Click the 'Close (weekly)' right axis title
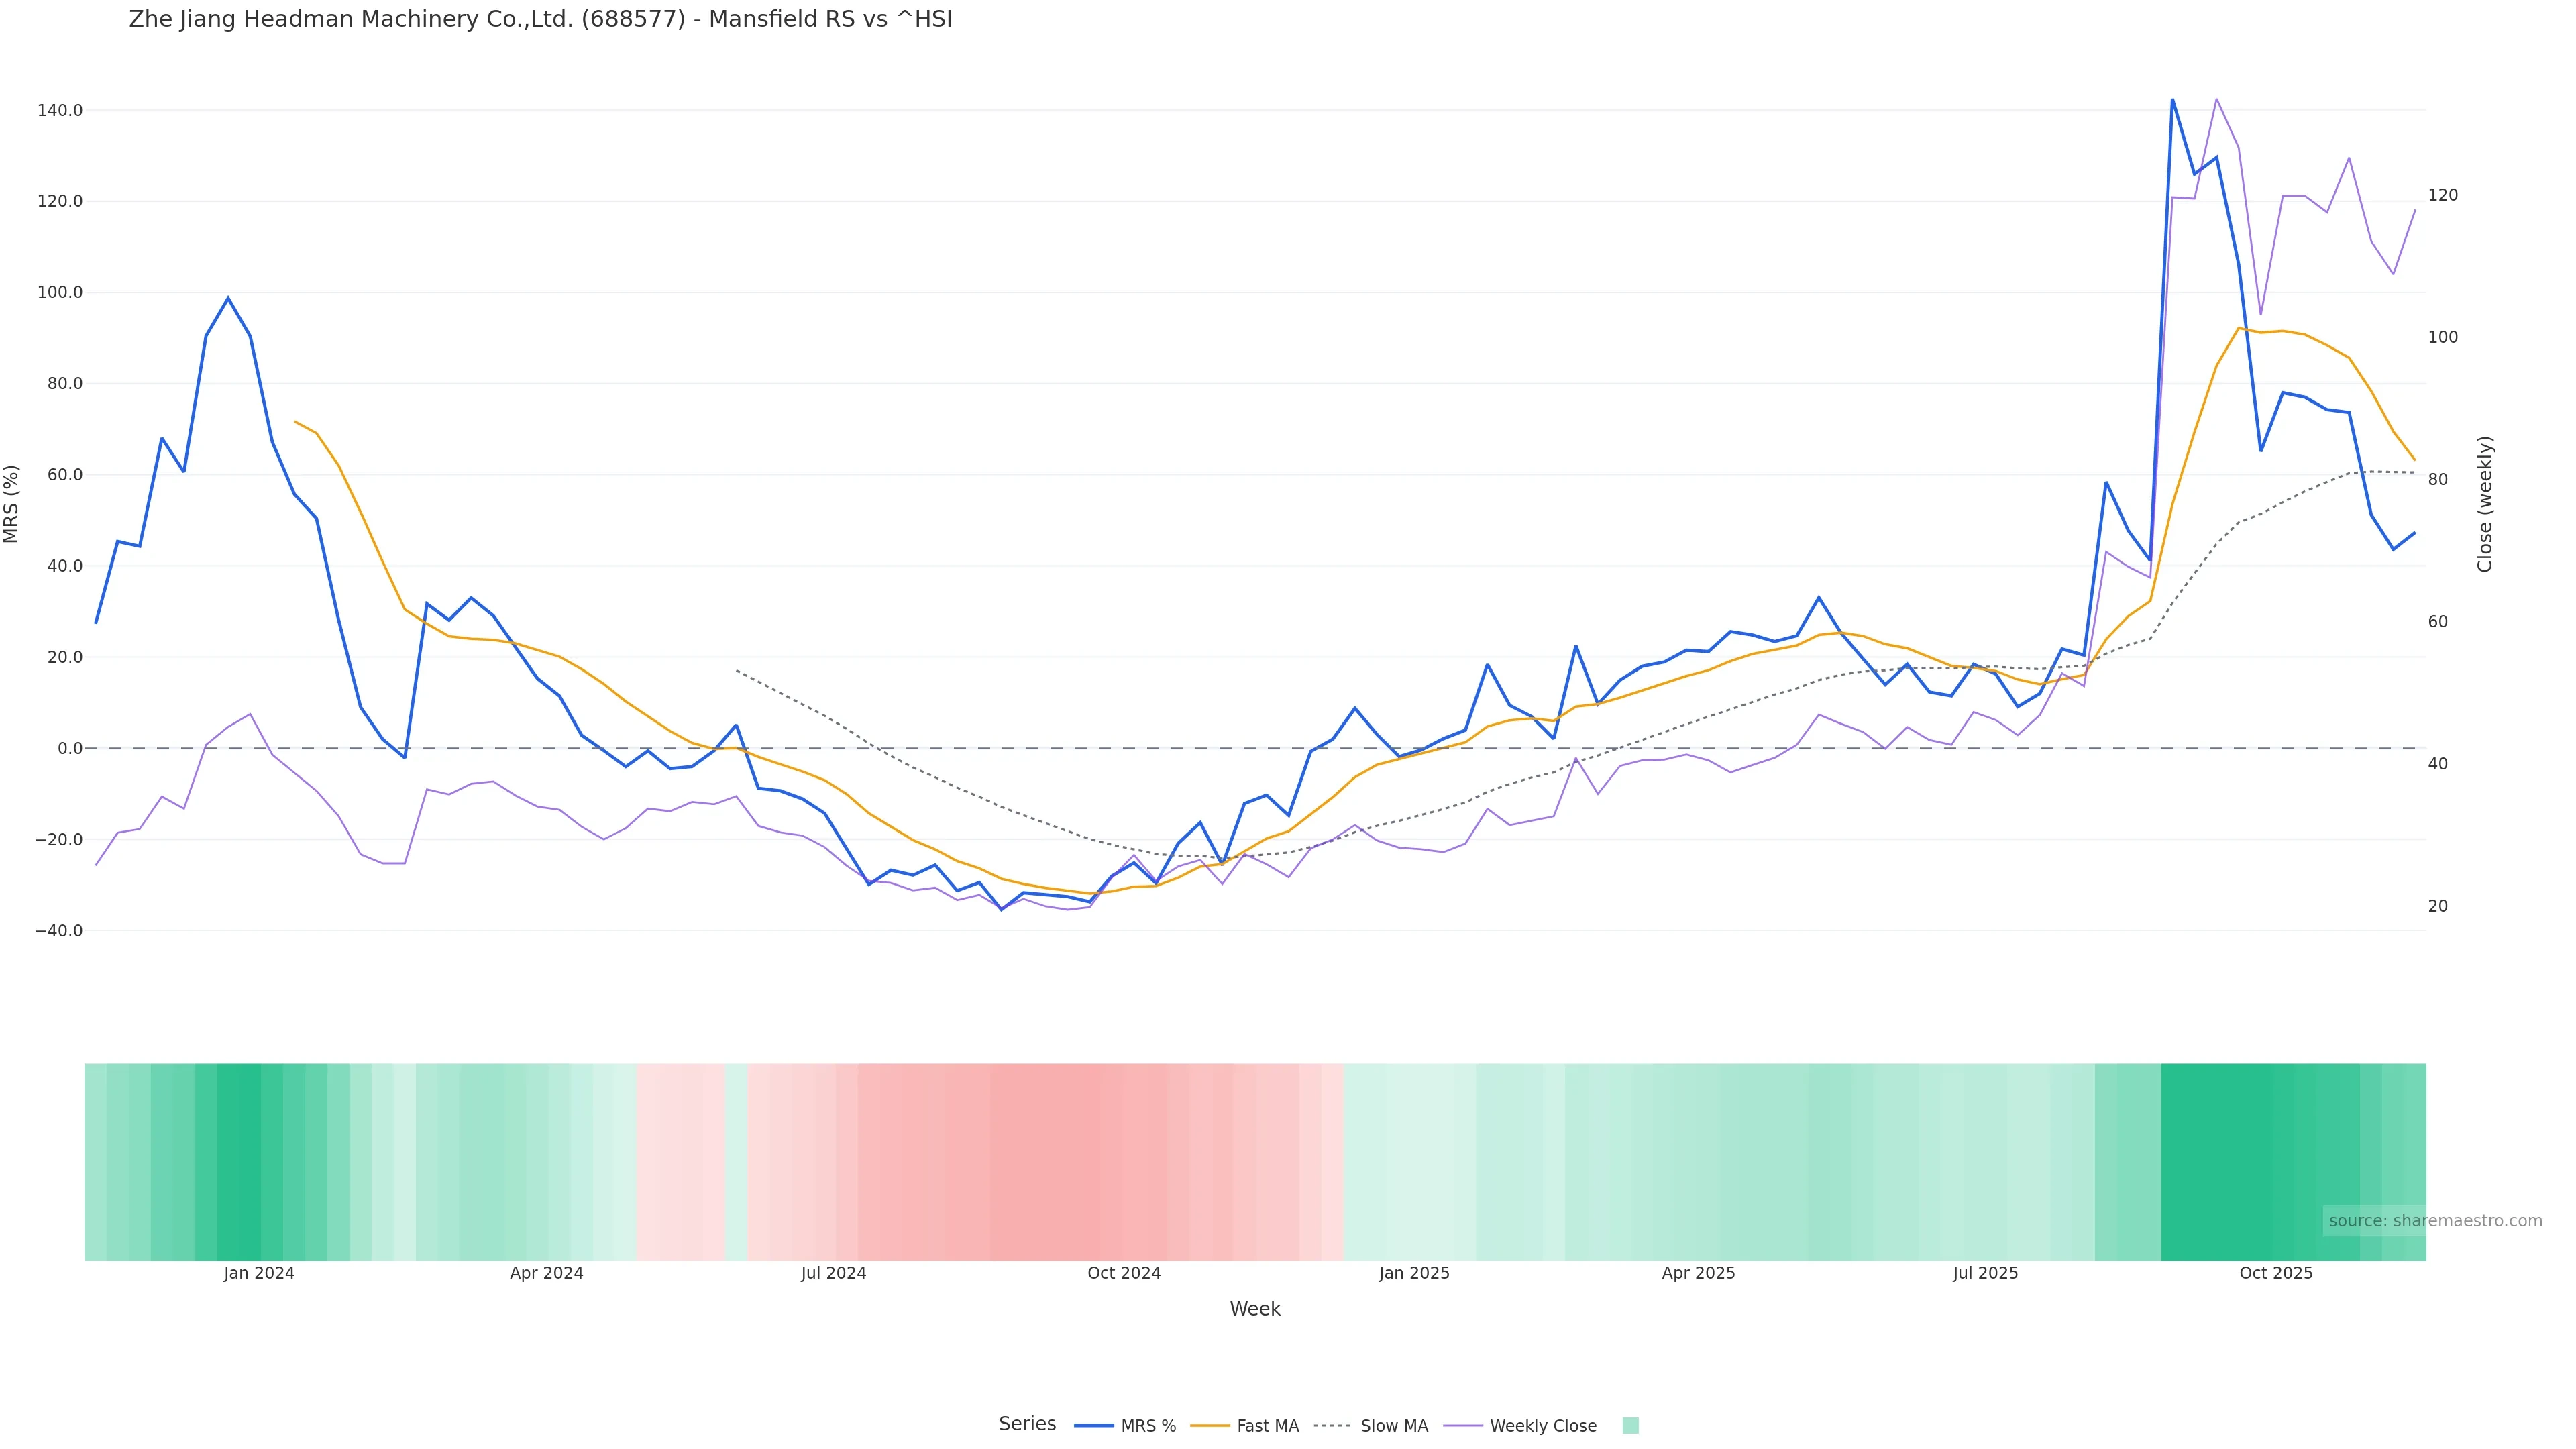Viewport: 2576px width, 1449px height. point(2485,504)
